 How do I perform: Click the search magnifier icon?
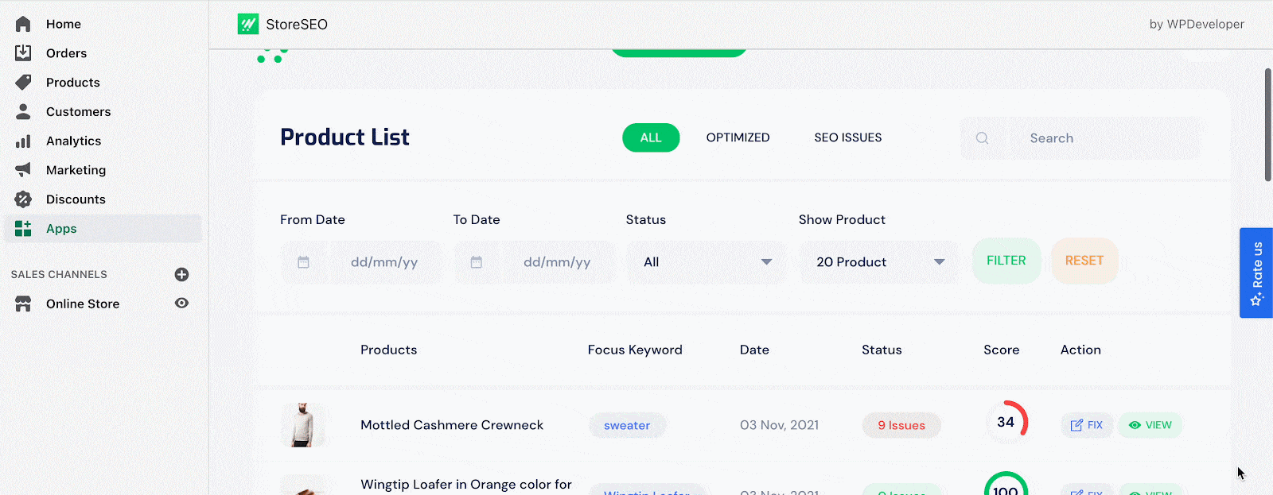pos(983,138)
